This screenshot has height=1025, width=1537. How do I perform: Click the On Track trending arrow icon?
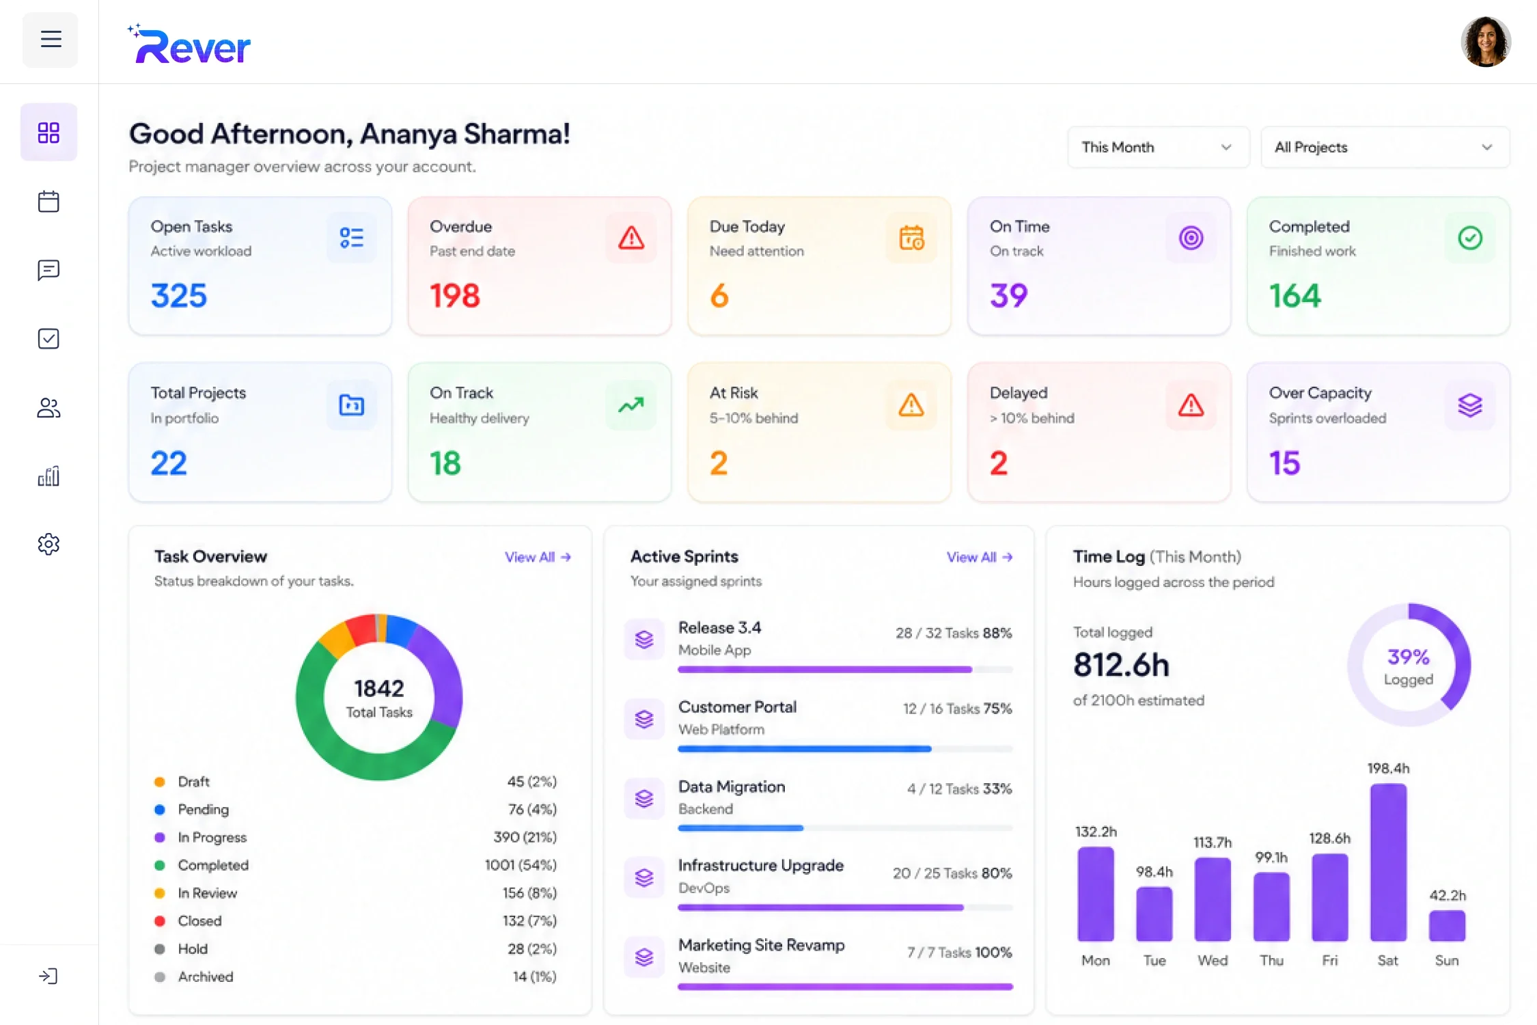[x=631, y=405]
